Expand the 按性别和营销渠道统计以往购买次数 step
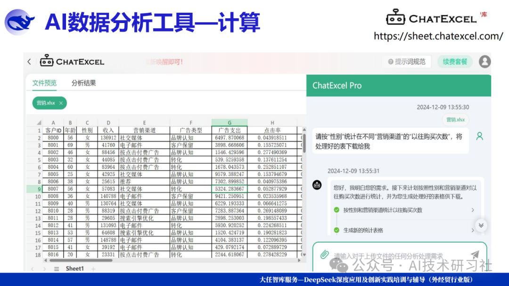The height and width of the screenshot is (286, 509). (x=473, y=210)
